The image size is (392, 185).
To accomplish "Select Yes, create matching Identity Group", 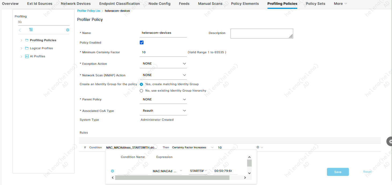I will coord(141,84).
